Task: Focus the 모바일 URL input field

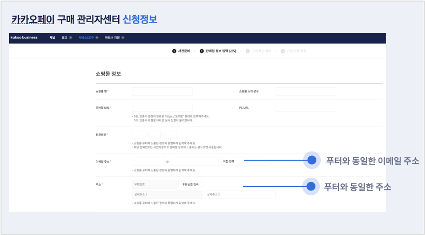Action: [162, 108]
